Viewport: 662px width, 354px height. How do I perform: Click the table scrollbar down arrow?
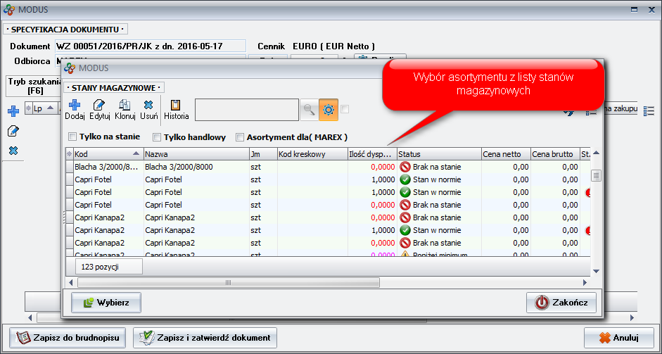click(596, 271)
